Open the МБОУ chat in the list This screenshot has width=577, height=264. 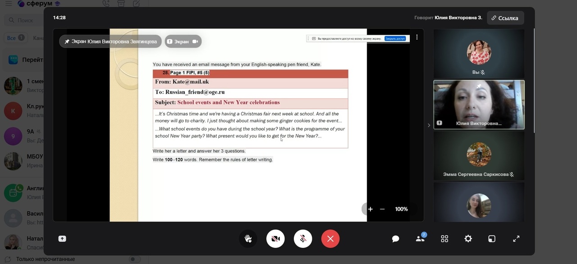tap(24, 161)
